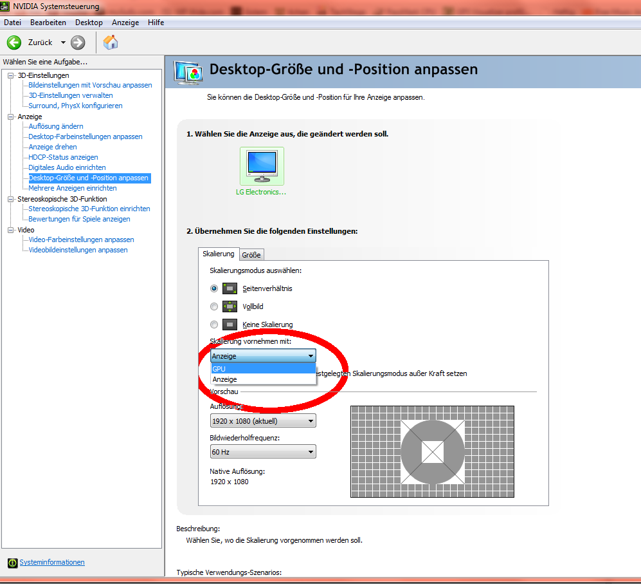Open the Desktop menu
This screenshot has height=584, width=641.
[89, 23]
